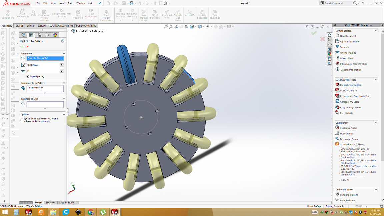Viewport: 384px width, 216px height.
Task: Click the Mate tool
Action: click(34, 13)
